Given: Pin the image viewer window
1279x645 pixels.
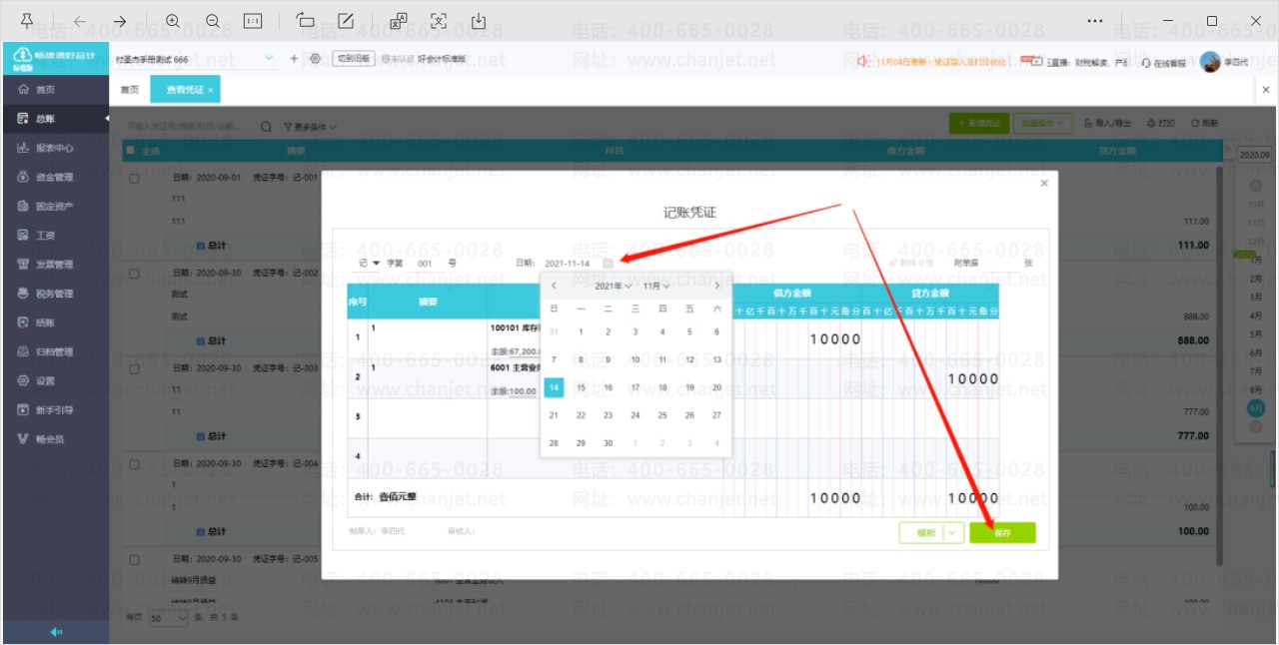Looking at the screenshot, I should click(27, 20).
